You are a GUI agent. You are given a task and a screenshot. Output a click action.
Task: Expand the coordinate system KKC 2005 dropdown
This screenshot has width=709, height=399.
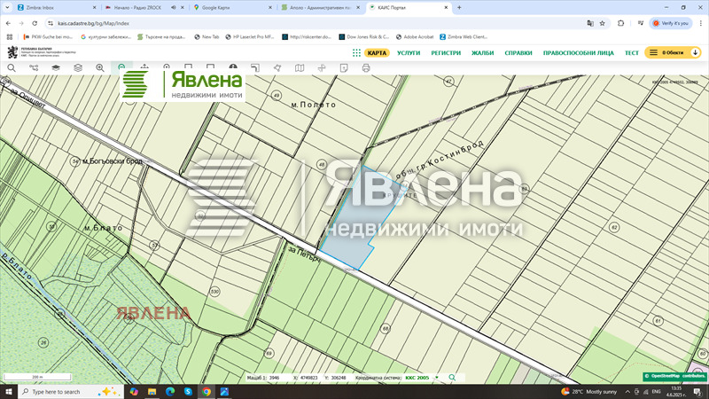436,378
